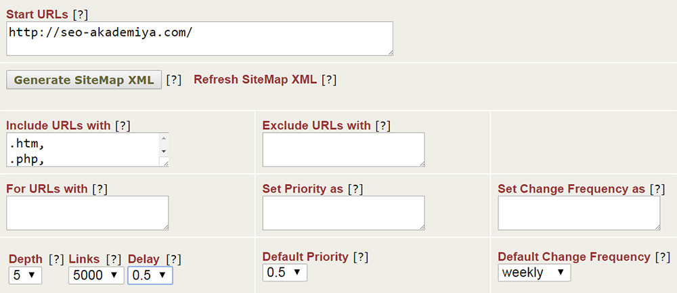Open the Delay dropdown showing 0.5
This screenshot has height=293, width=677.
(150, 275)
